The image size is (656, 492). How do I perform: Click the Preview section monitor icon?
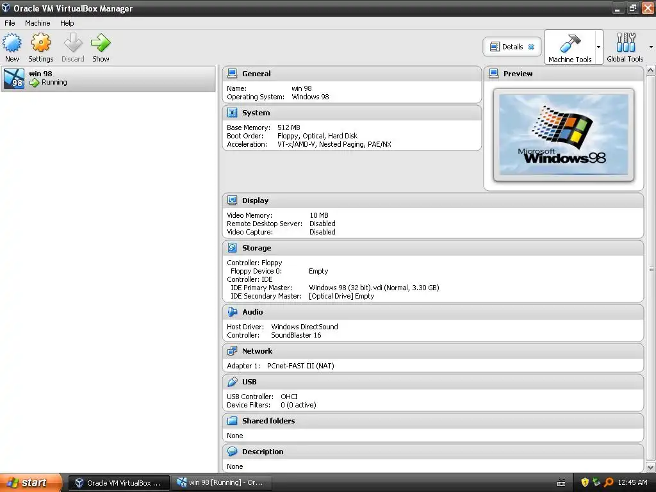click(x=494, y=74)
